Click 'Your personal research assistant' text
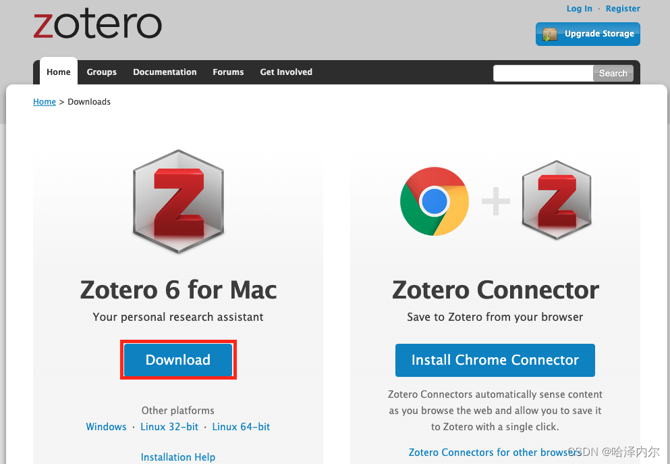Image resolution: width=670 pixels, height=464 pixels. [x=178, y=317]
